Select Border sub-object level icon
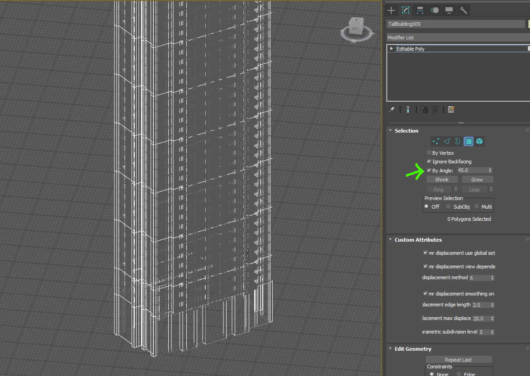The image size is (530, 376). [x=458, y=142]
